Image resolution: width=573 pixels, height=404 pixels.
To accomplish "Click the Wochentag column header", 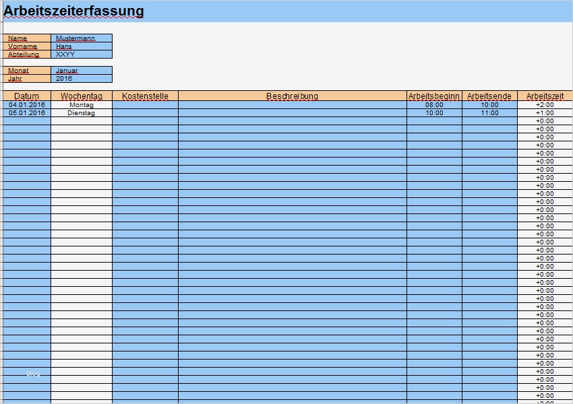I will coord(82,96).
